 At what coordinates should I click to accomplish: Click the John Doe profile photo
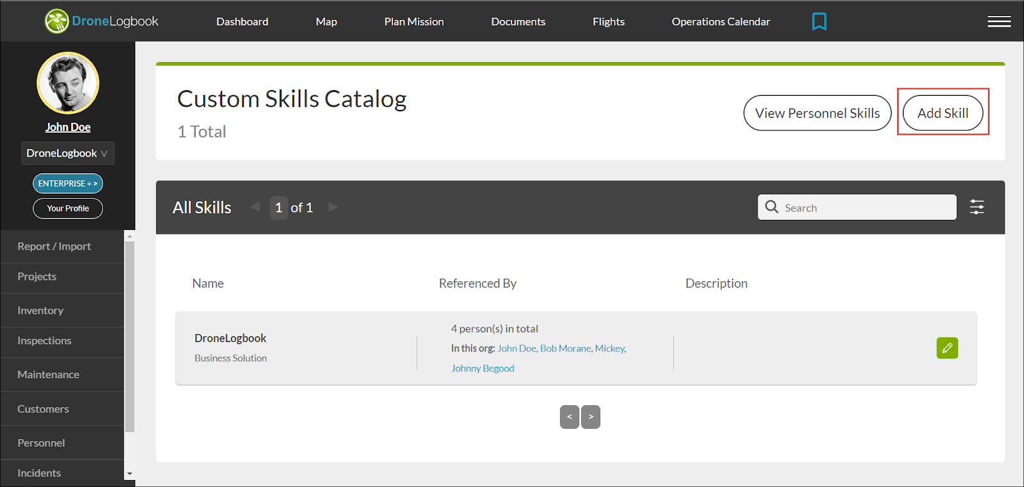[x=68, y=83]
